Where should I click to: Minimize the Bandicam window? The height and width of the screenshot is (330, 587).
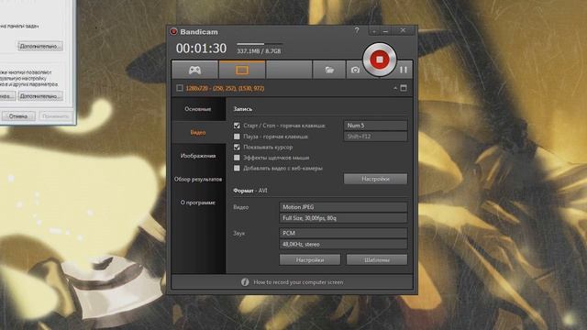pyautogui.click(x=385, y=31)
